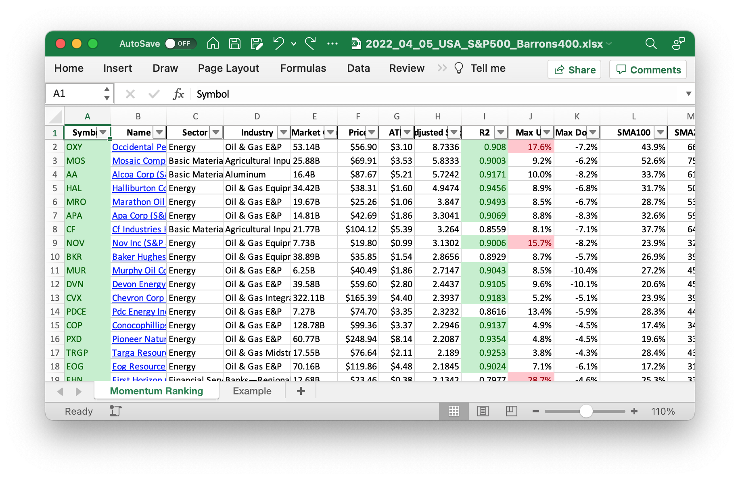Switch to Page Layout view icon
740x480 pixels.
483,411
